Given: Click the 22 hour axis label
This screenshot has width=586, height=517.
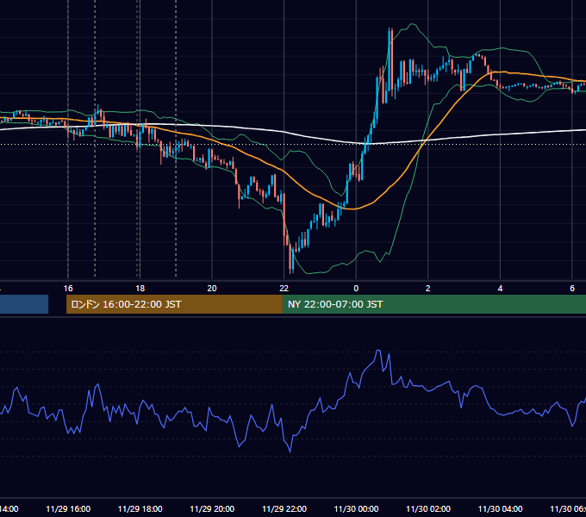Looking at the screenshot, I should [x=284, y=289].
